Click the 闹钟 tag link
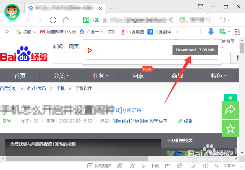Image resolution: width=245 pixels, height=170 pixels. click(117, 121)
